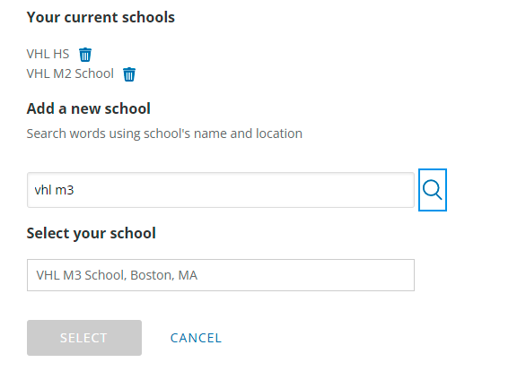This screenshot has height=371, width=526.
Task: Click the VHL HS school name
Action: [48, 54]
